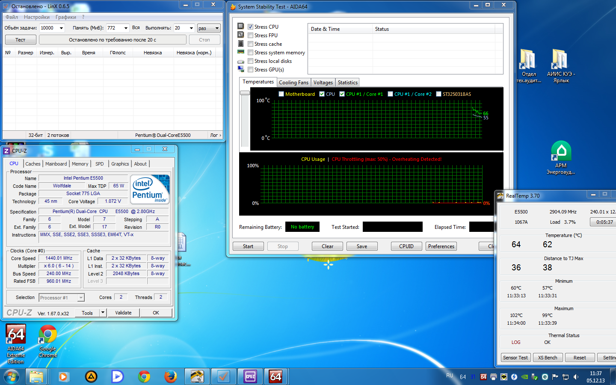Screen dimensions: 616x385
Task: Open the network status tray icon
Action: tap(566, 377)
